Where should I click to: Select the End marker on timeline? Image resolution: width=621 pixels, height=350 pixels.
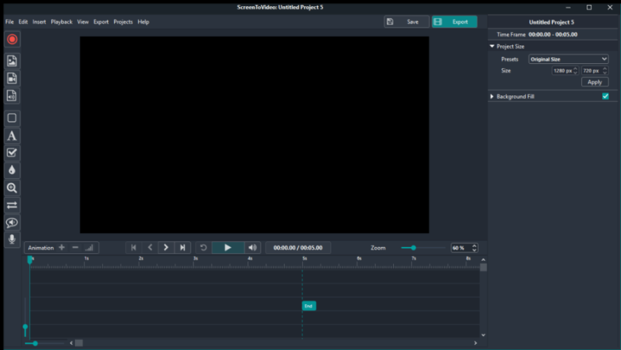click(x=309, y=306)
